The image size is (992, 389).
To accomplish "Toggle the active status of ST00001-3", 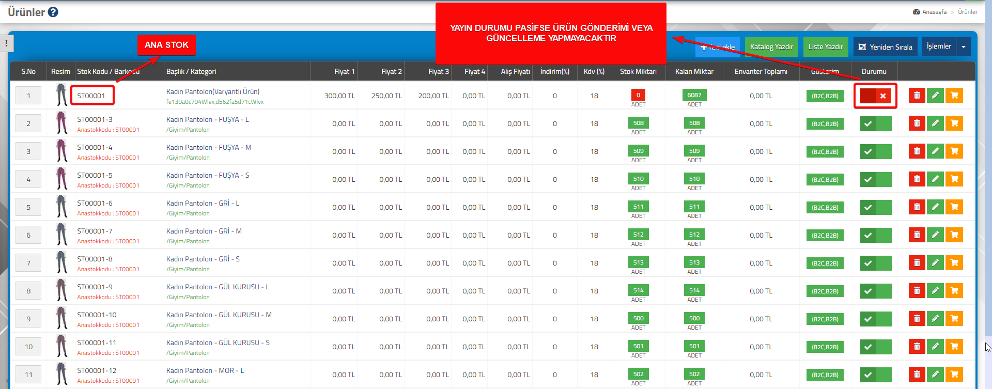I will click(x=876, y=123).
